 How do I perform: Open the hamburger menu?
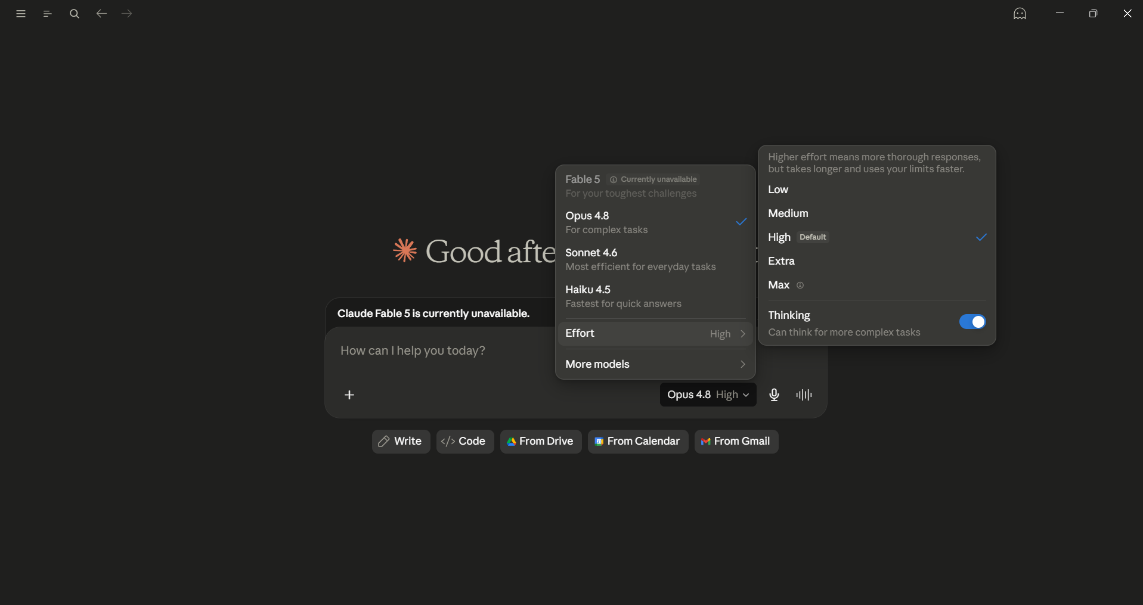[21, 14]
